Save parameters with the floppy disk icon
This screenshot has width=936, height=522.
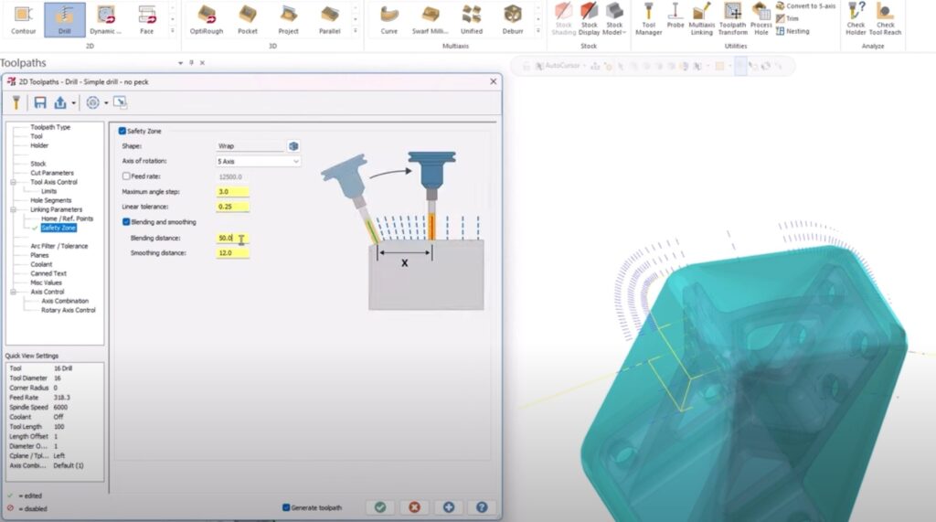tap(40, 102)
